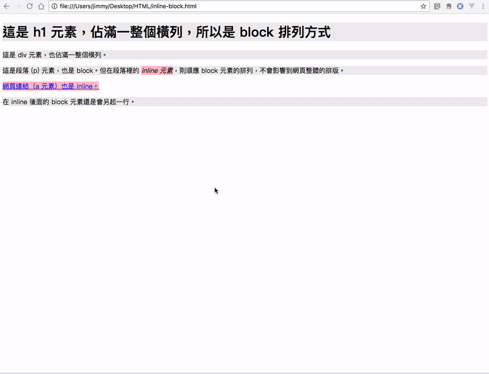
Task: Follow the link 網頁連結（a 元素）也是 inline
Action: pos(51,86)
